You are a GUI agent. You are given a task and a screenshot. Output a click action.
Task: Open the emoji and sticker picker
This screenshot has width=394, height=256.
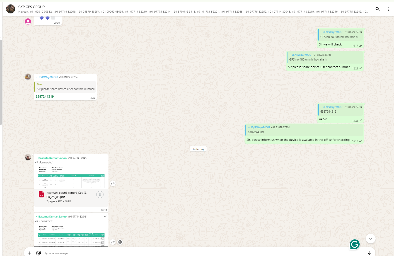coord(39,253)
